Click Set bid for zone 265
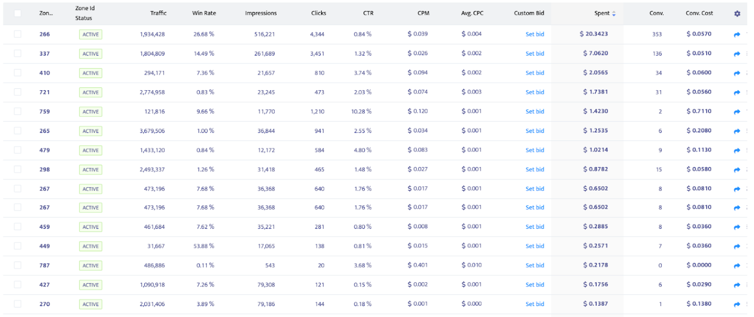 534,131
